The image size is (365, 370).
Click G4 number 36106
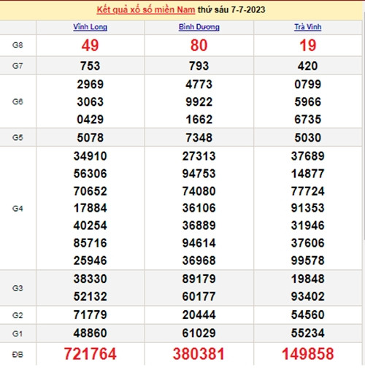click(199, 208)
